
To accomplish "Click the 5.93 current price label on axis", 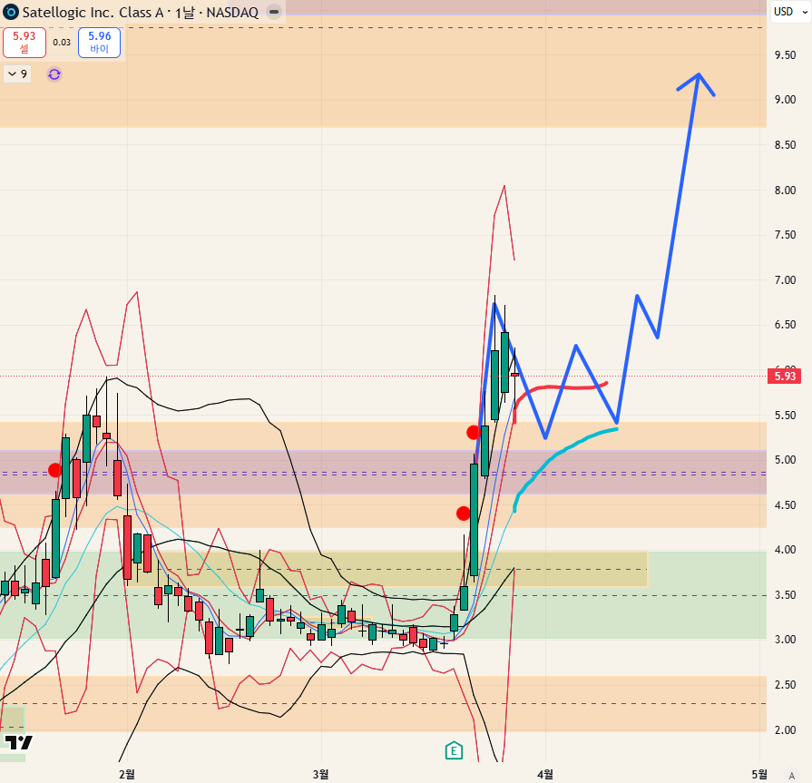I will (x=785, y=376).
